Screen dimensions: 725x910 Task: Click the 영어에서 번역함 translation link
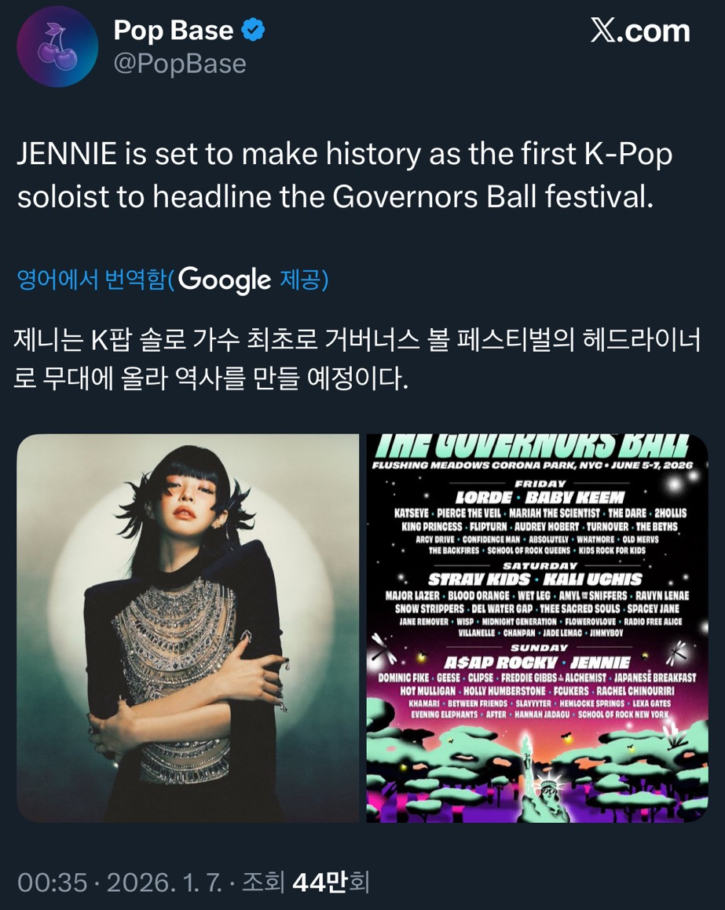[x=92, y=280]
